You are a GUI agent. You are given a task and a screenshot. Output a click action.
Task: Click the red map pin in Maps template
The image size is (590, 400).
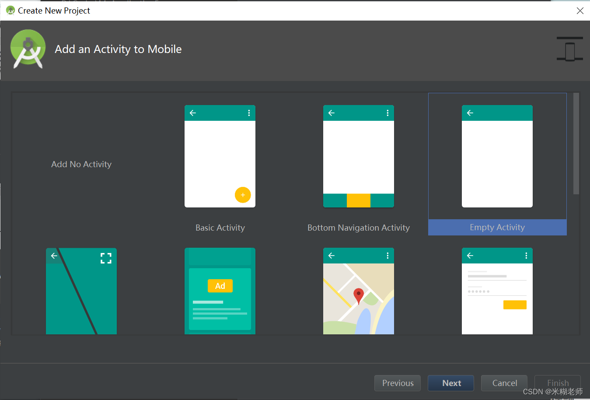click(x=359, y=296)
